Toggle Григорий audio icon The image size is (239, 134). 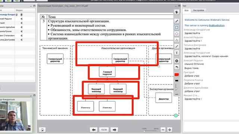[22, 23]
